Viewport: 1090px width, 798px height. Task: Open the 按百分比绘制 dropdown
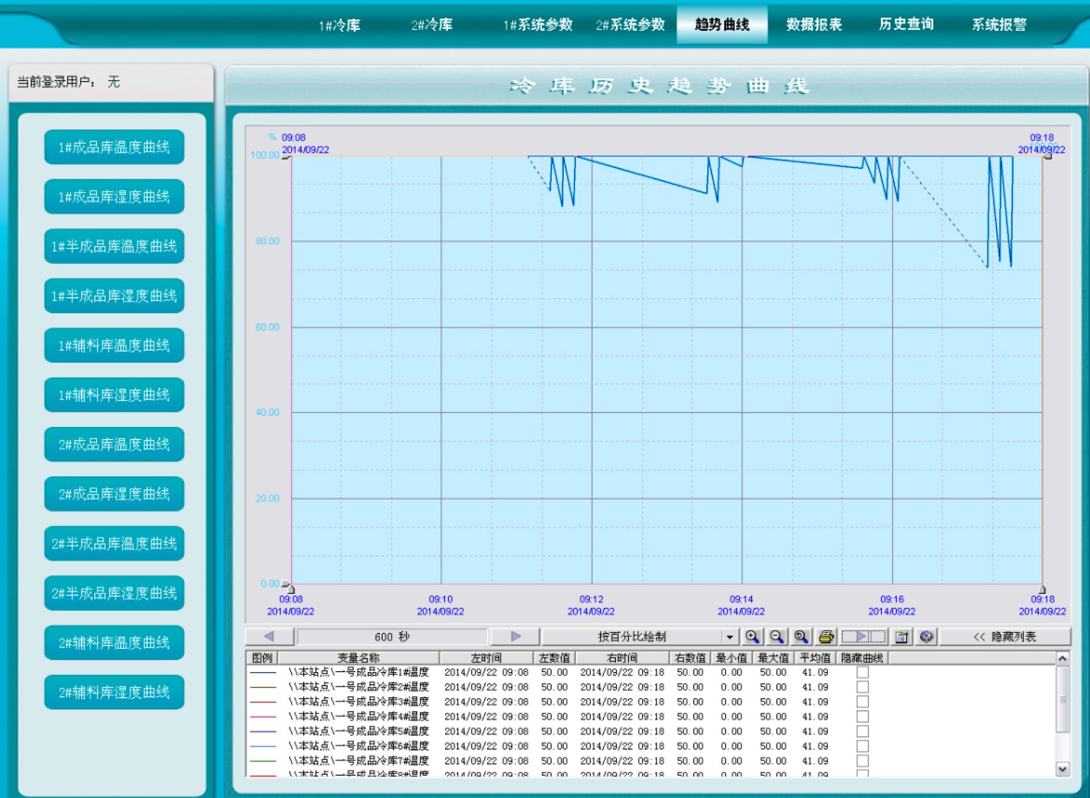click(730, 637)
